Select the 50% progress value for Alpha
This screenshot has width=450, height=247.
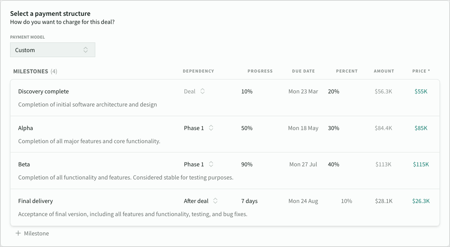247,128
